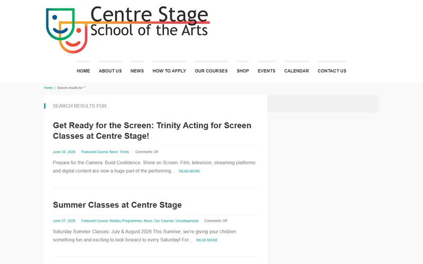423x264 pixels.
Task: Open the Trinity category link
Action: (124, 152)
